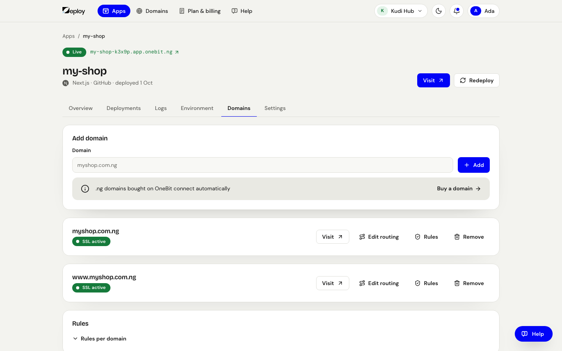562x351 pixels.
Task: Click the Deploy logo
Action: (74, 11)
